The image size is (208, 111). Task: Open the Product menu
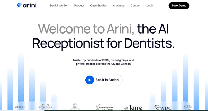pos(79,6)
